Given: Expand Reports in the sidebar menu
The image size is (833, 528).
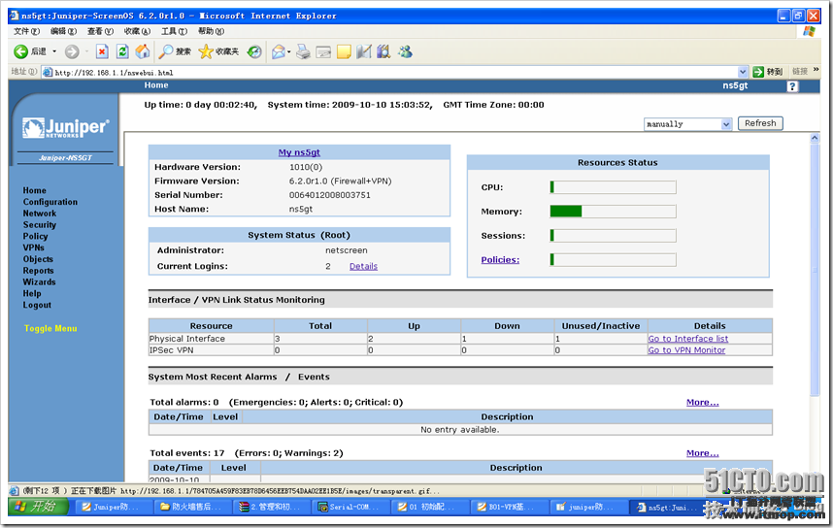Looking at the screenshot, I should coord(38,271).
